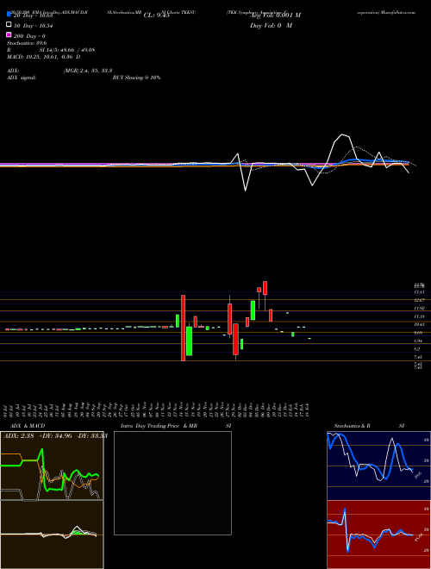Open the blue Stochastics sub-chart
This screenshot has width=431, height=569.
click(x=378, y=466)
